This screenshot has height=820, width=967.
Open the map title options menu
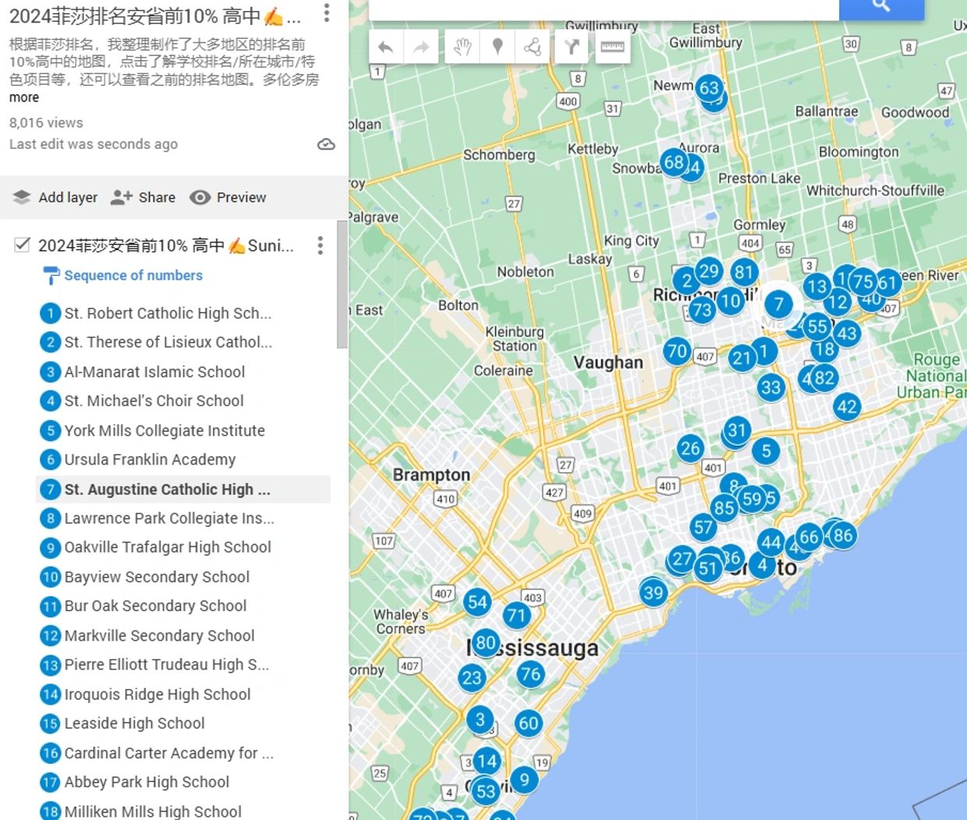(x=327, y=12)
